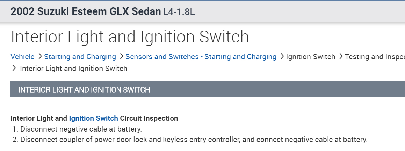Open the Starting and Charging breadcrumb
This screenshot has width=405, height=151.
point(80,57)
